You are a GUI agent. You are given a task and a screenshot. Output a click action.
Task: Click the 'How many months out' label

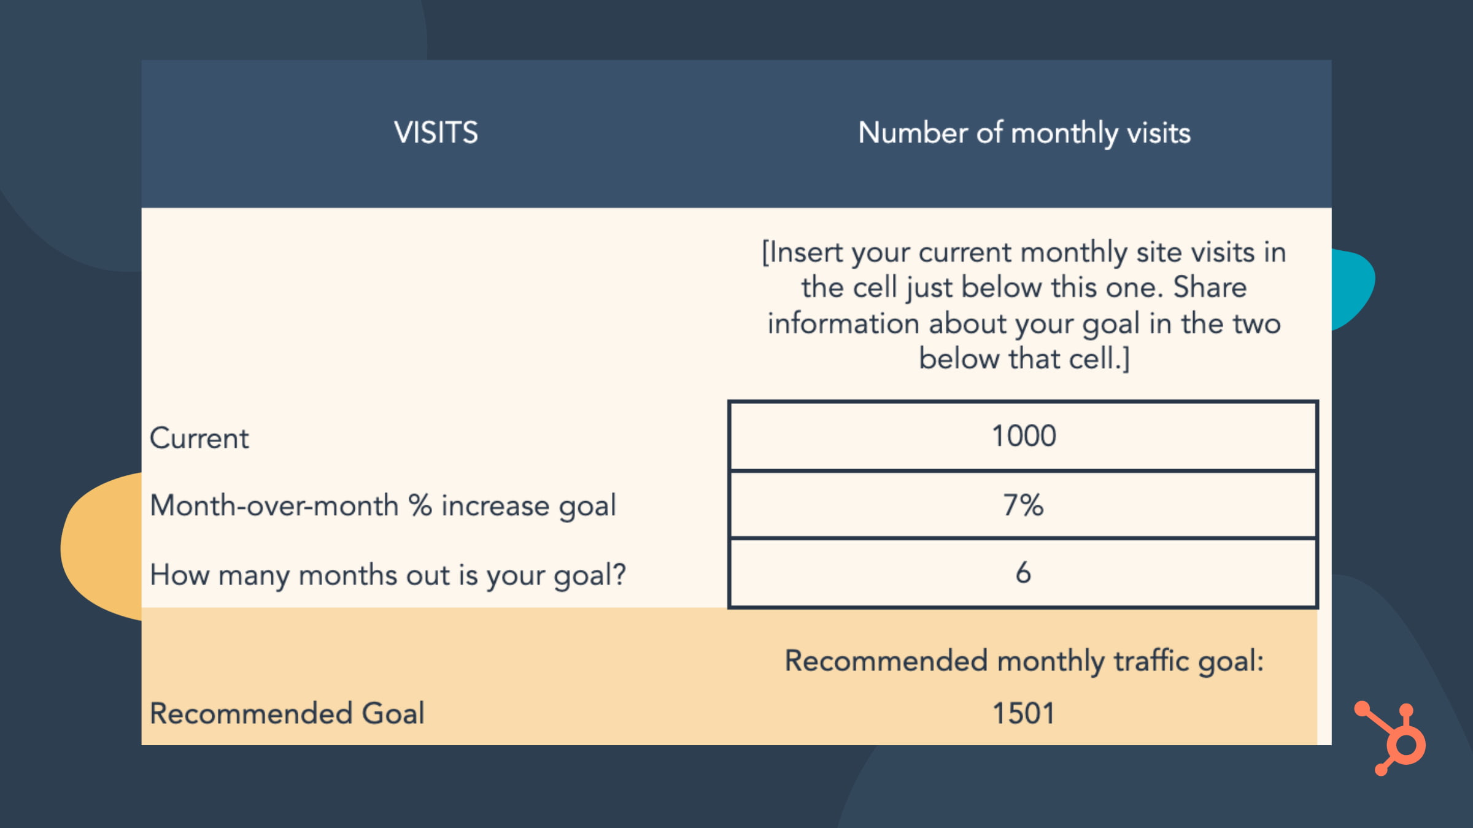point(387,575)
